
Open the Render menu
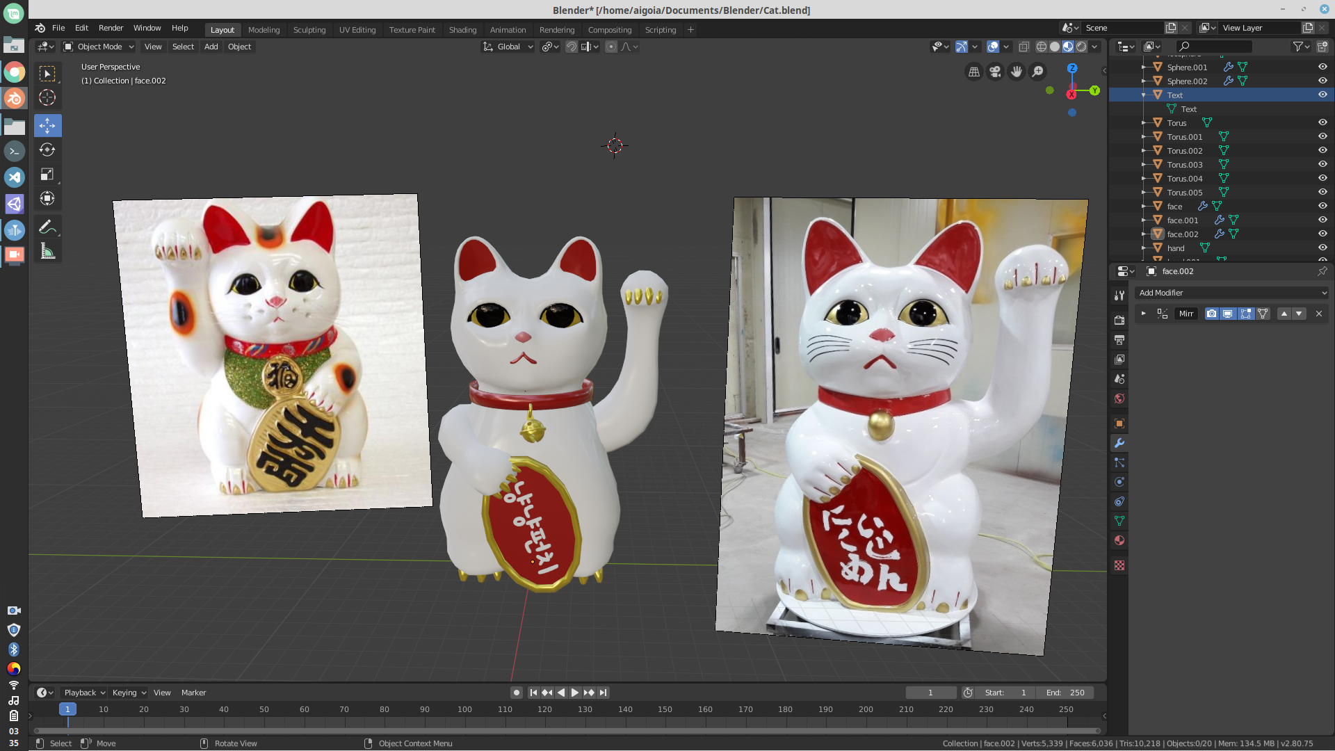[x=111, y=28]
